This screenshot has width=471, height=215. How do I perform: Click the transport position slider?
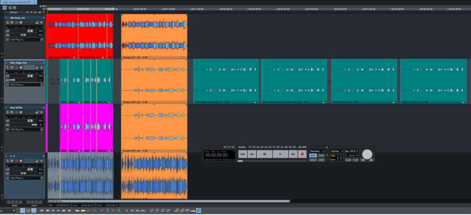pos(272,160)
